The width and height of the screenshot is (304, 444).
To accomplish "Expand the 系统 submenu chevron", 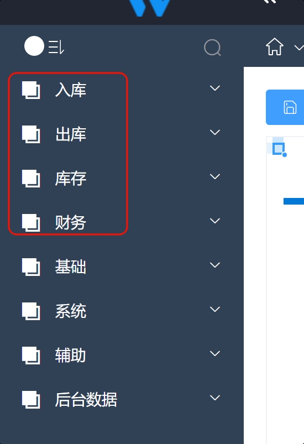I will coord(215,309).
